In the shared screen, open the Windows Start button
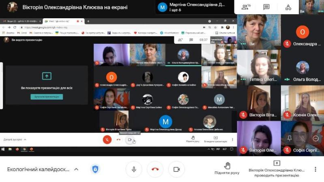The image size is (324, 182). click(3, 149)
